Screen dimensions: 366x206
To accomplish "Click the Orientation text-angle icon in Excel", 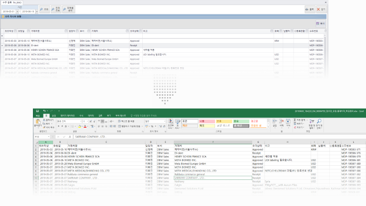I will coord(111,121).
